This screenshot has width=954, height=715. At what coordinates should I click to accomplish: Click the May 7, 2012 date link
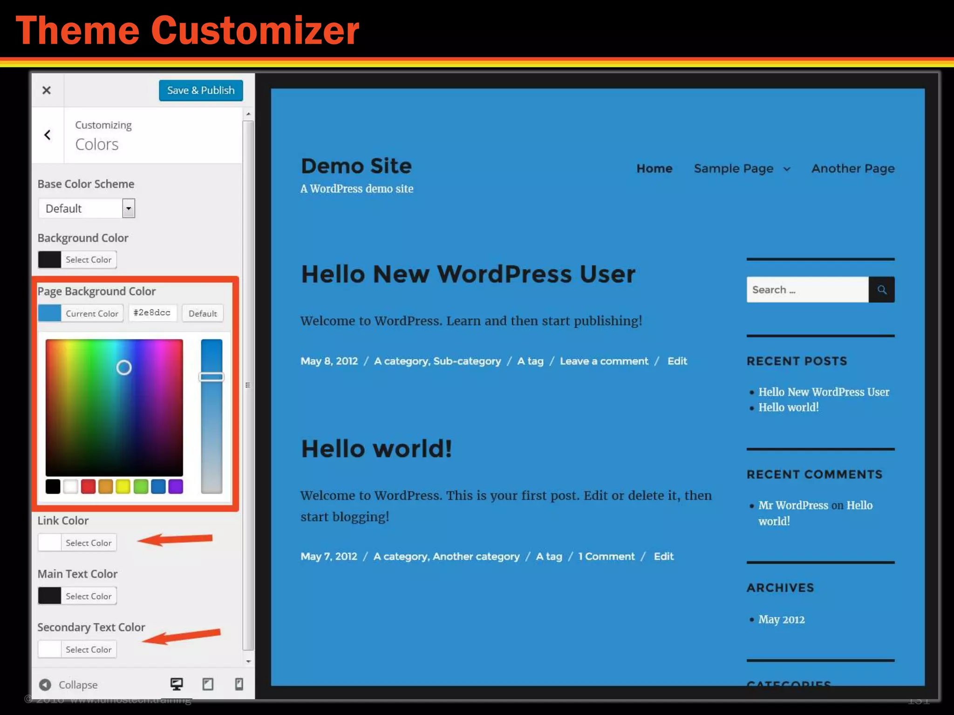click(x=329, y=557)
